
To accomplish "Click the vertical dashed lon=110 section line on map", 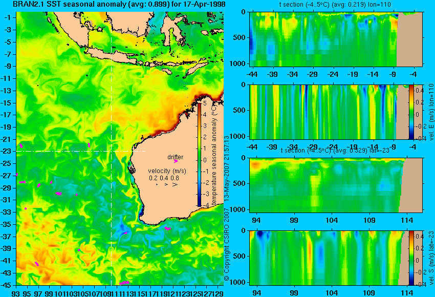I will tap(111, 148).
